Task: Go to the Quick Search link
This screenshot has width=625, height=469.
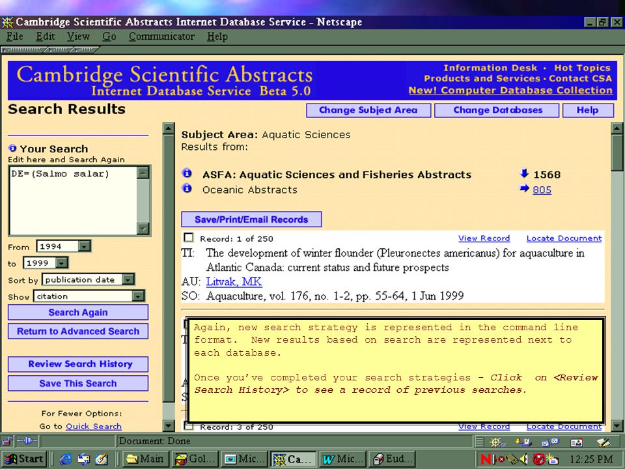Action: 94,426
